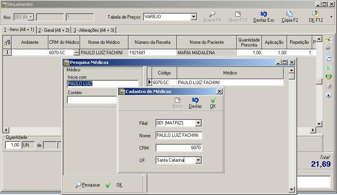Image resolution: width=337 pixels, height=195 pixels.
Task: Click the UN unit field
Action: pyautogui.click(x=28, y=145)
